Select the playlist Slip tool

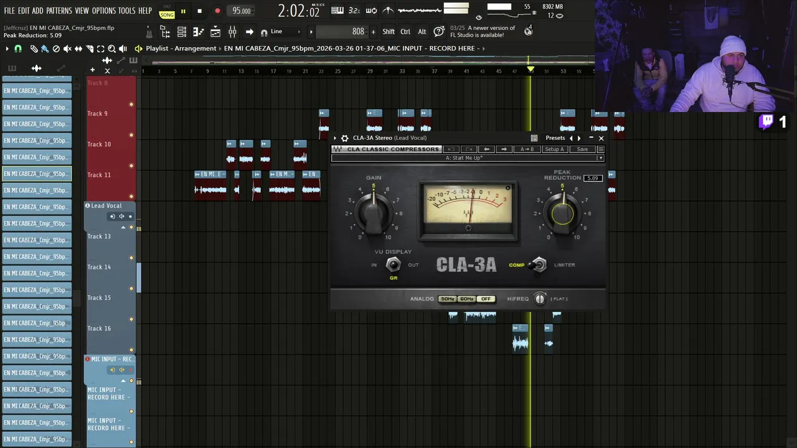pos(78,49)
